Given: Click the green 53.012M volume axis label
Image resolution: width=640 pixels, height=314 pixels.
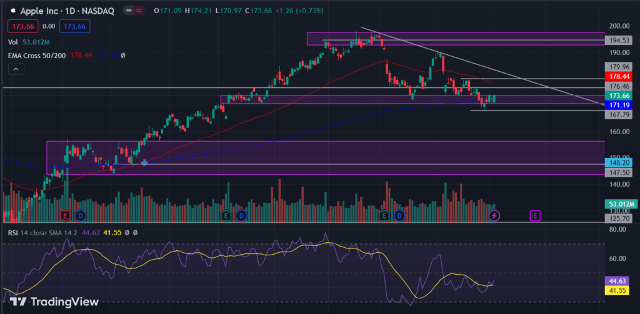Looking at the screenshot, I should click(621, 204).
